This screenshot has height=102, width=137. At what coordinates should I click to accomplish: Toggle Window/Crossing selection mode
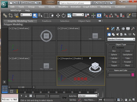coord(51,15)
